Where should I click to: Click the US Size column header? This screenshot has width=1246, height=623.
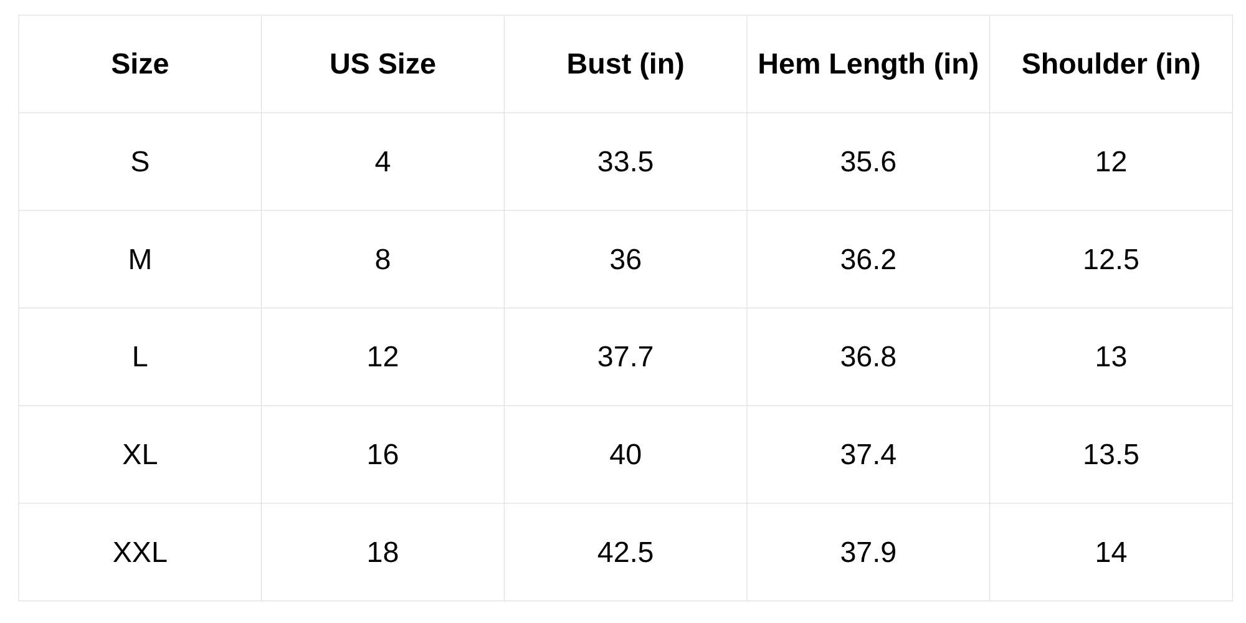coord(383,64)
